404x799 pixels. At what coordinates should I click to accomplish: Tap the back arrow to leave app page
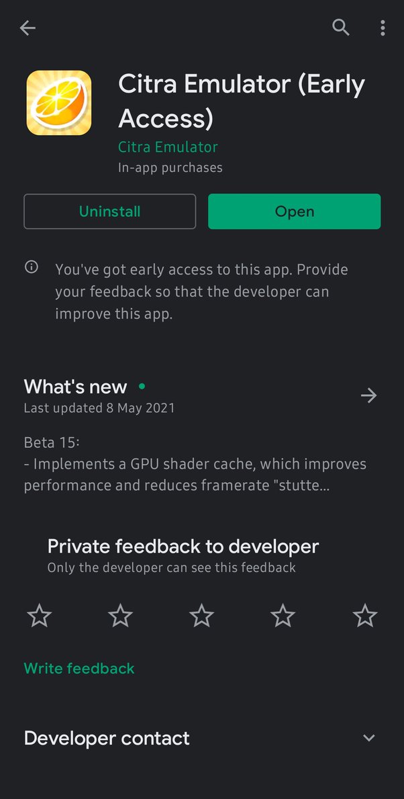(x=27, y=28)
